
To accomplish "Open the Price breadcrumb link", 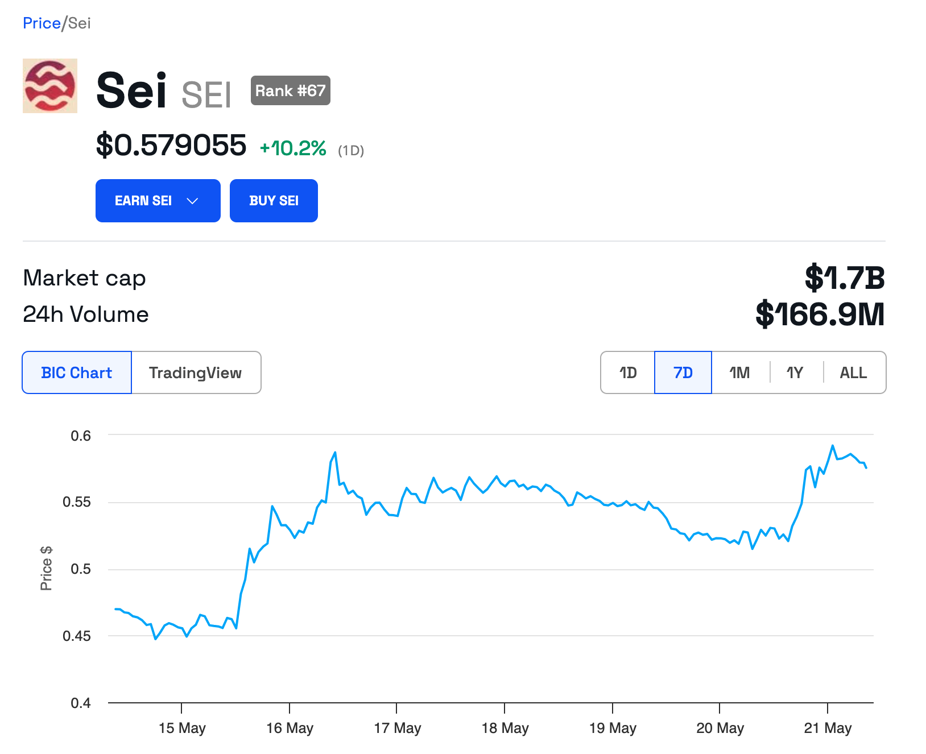I will [x=42, y=23].
